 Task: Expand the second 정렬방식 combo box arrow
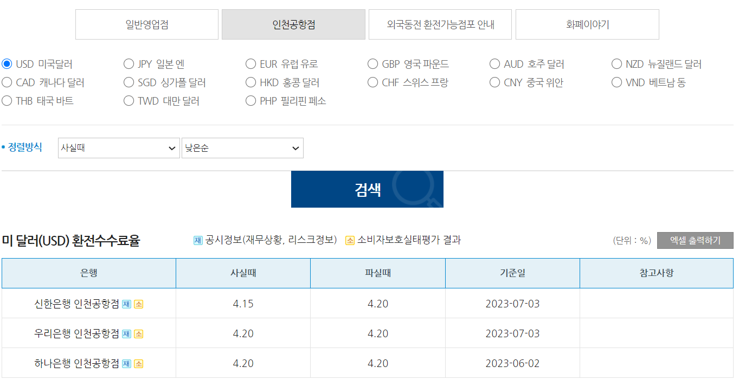(294, 147)
